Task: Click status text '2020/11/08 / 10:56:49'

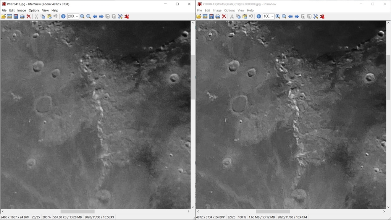Action: [x=99, y=217]
